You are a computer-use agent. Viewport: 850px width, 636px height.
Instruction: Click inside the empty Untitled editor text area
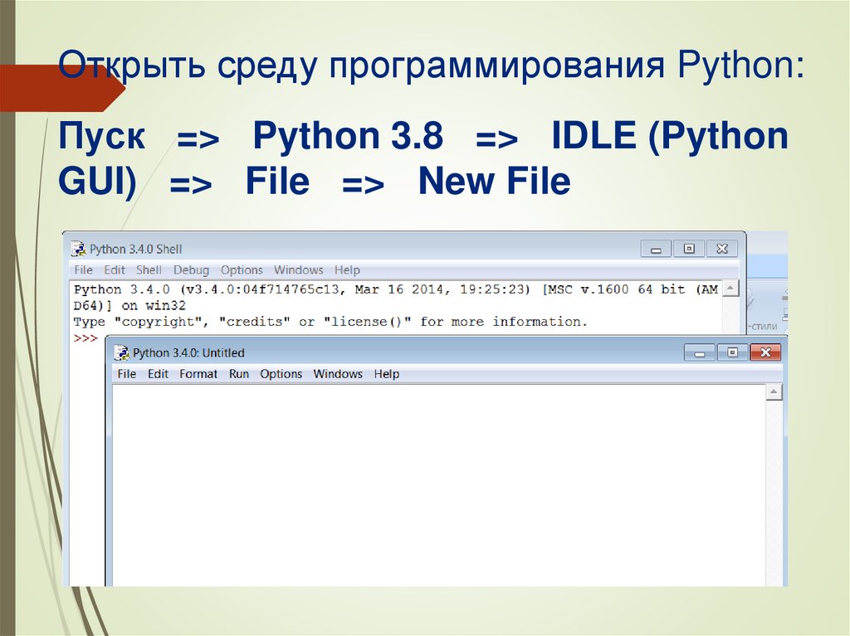point(439,485)
